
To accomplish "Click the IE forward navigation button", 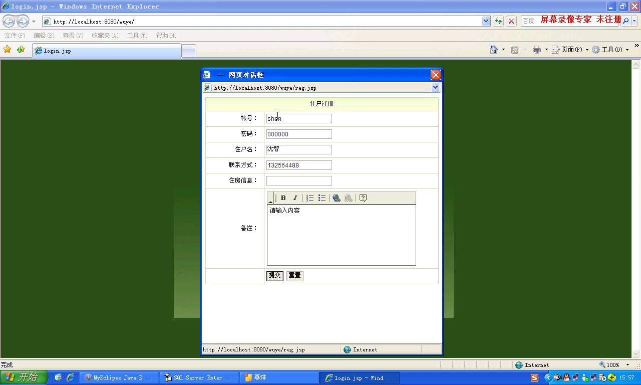I will (x=23, y=21).
